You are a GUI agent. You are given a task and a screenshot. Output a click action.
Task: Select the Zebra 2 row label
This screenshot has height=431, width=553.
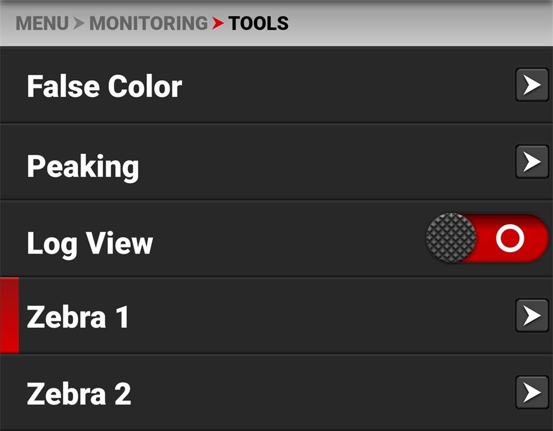click(x=79, y=394)
